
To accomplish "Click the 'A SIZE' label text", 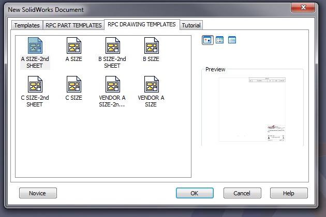I will 73,59.
